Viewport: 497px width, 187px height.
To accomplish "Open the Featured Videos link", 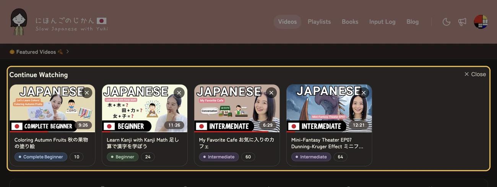I will 36,52.
